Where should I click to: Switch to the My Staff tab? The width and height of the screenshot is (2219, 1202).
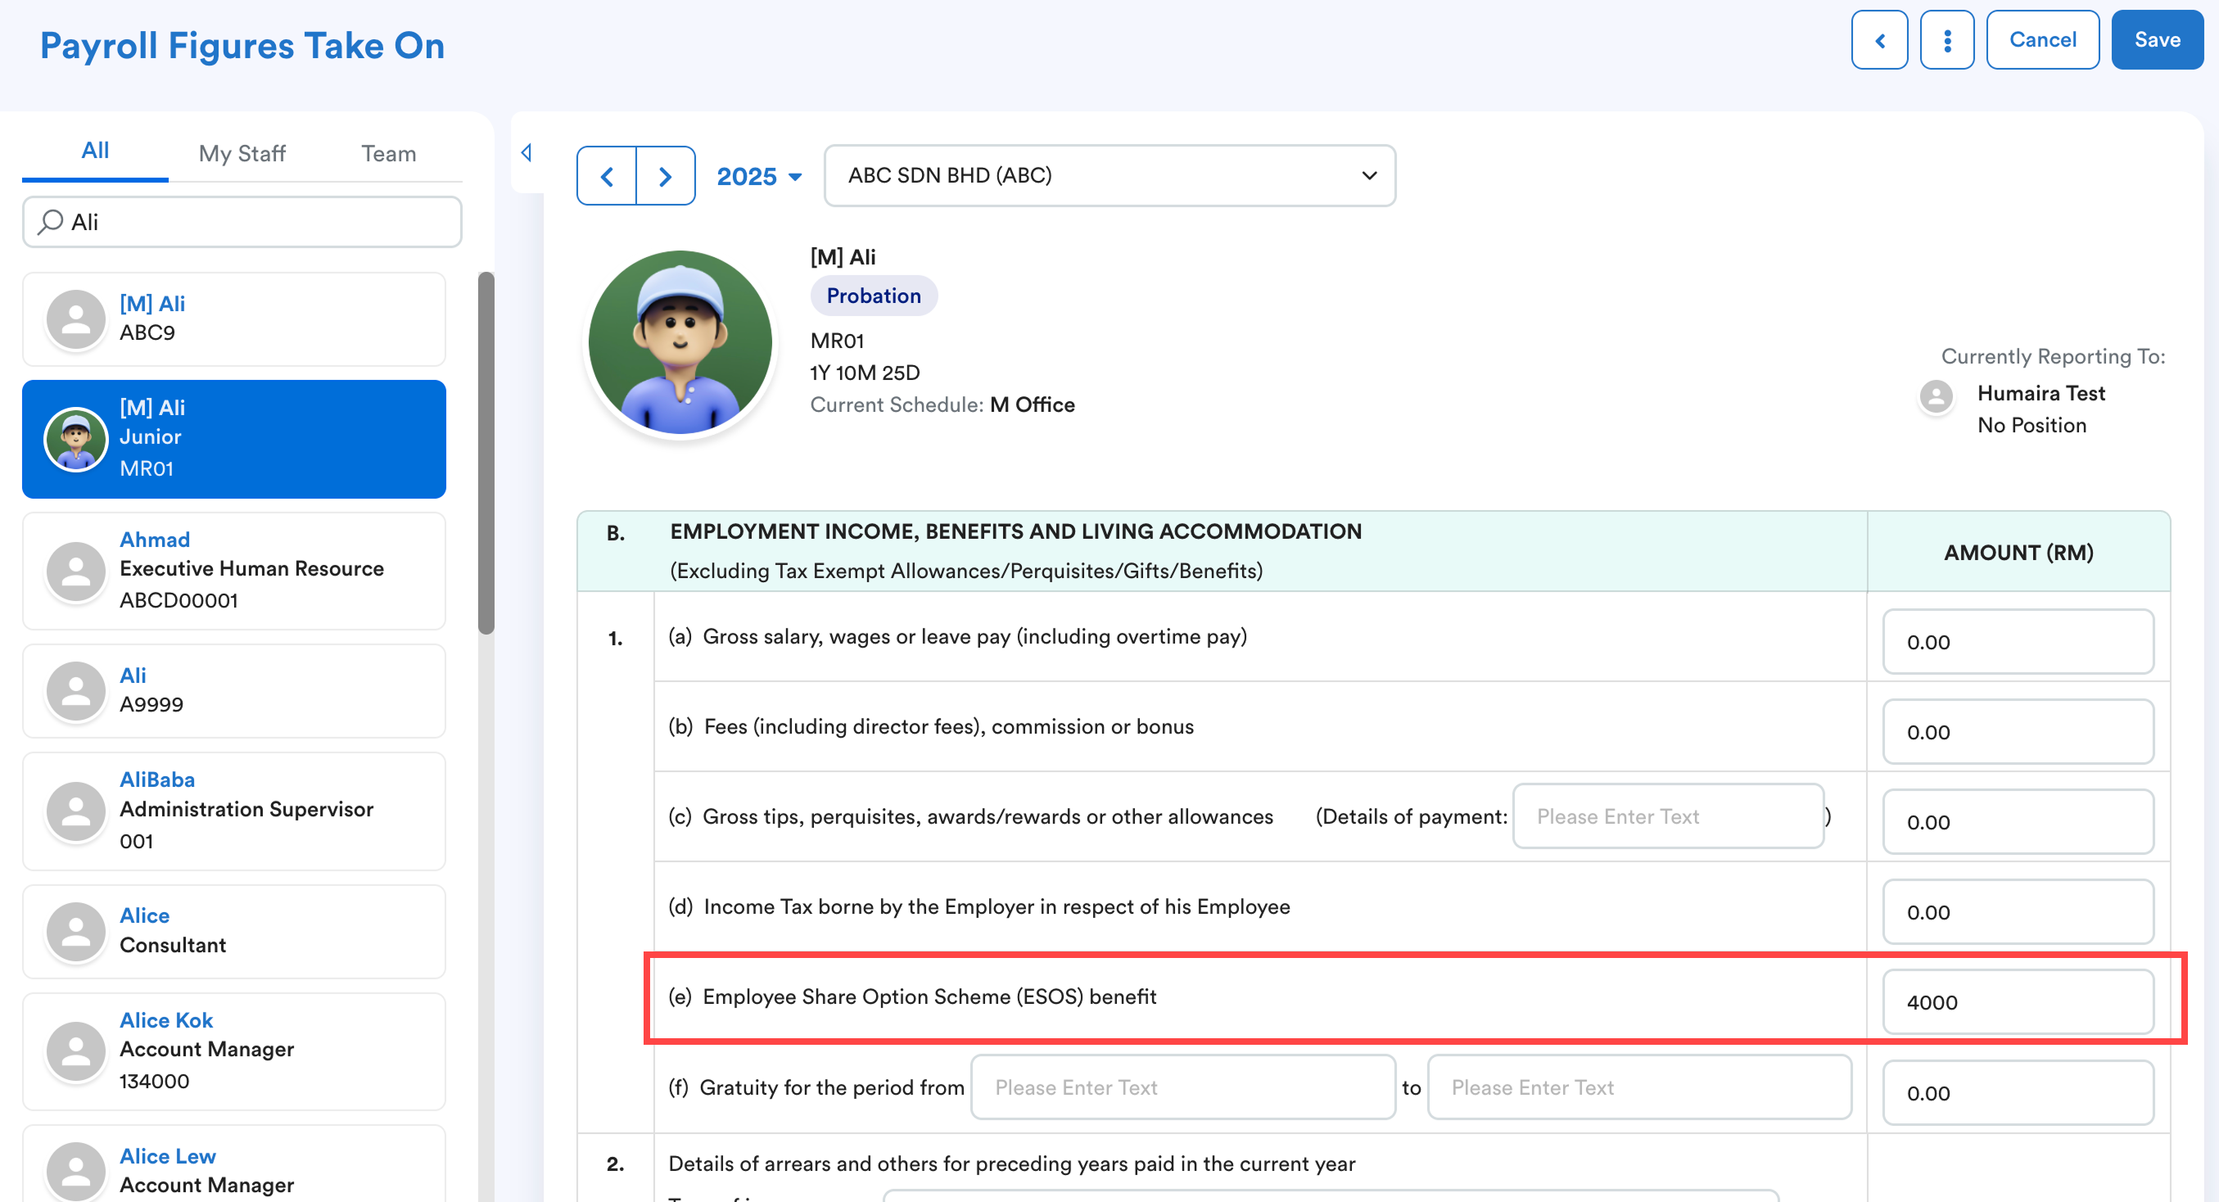[242, 153]
